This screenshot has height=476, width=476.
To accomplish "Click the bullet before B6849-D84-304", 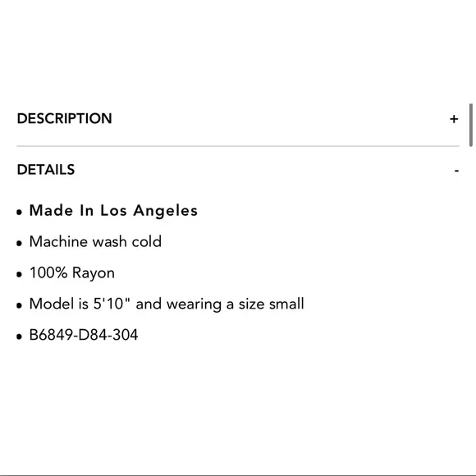I will (20, 336).
